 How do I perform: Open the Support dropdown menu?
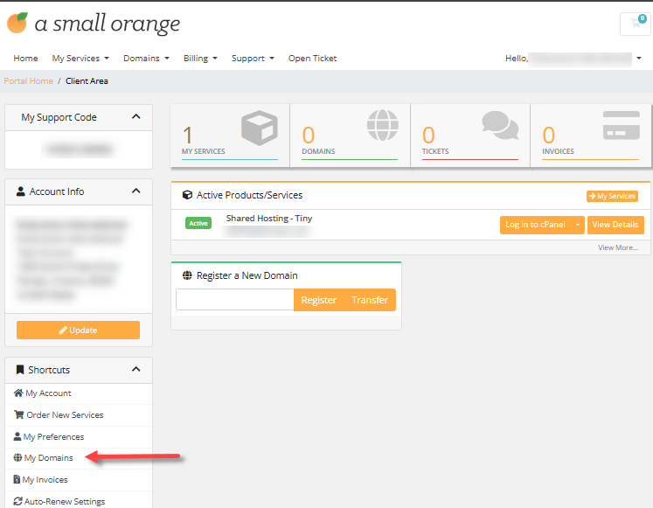click(253, 59)
